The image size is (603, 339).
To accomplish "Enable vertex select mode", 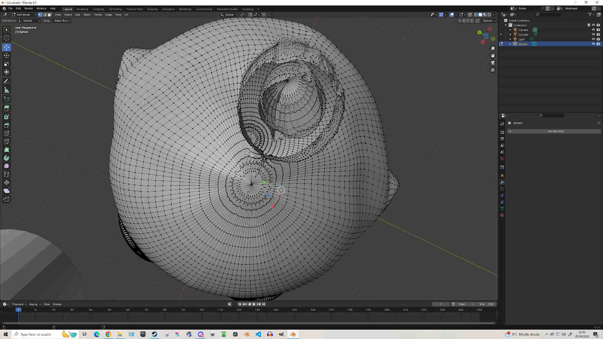I will 40,15.
